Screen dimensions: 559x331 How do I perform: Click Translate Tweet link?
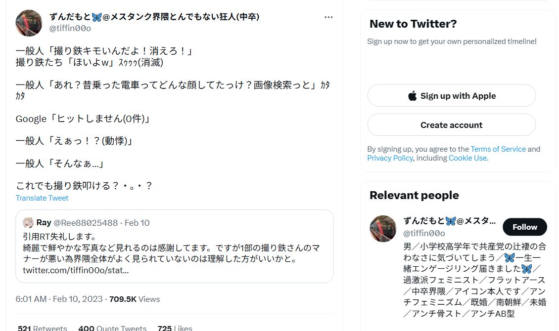pos(42,198)
